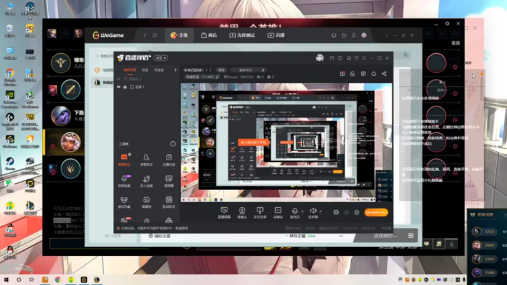Open the 视频连麦 tool
This screenshot has width=507, height=285.
[124, 181]
